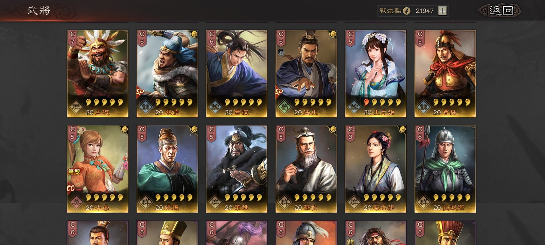Open the 曹植 general card
The height and width of the screenshot is (245, 545).
[x=237, y=74]
